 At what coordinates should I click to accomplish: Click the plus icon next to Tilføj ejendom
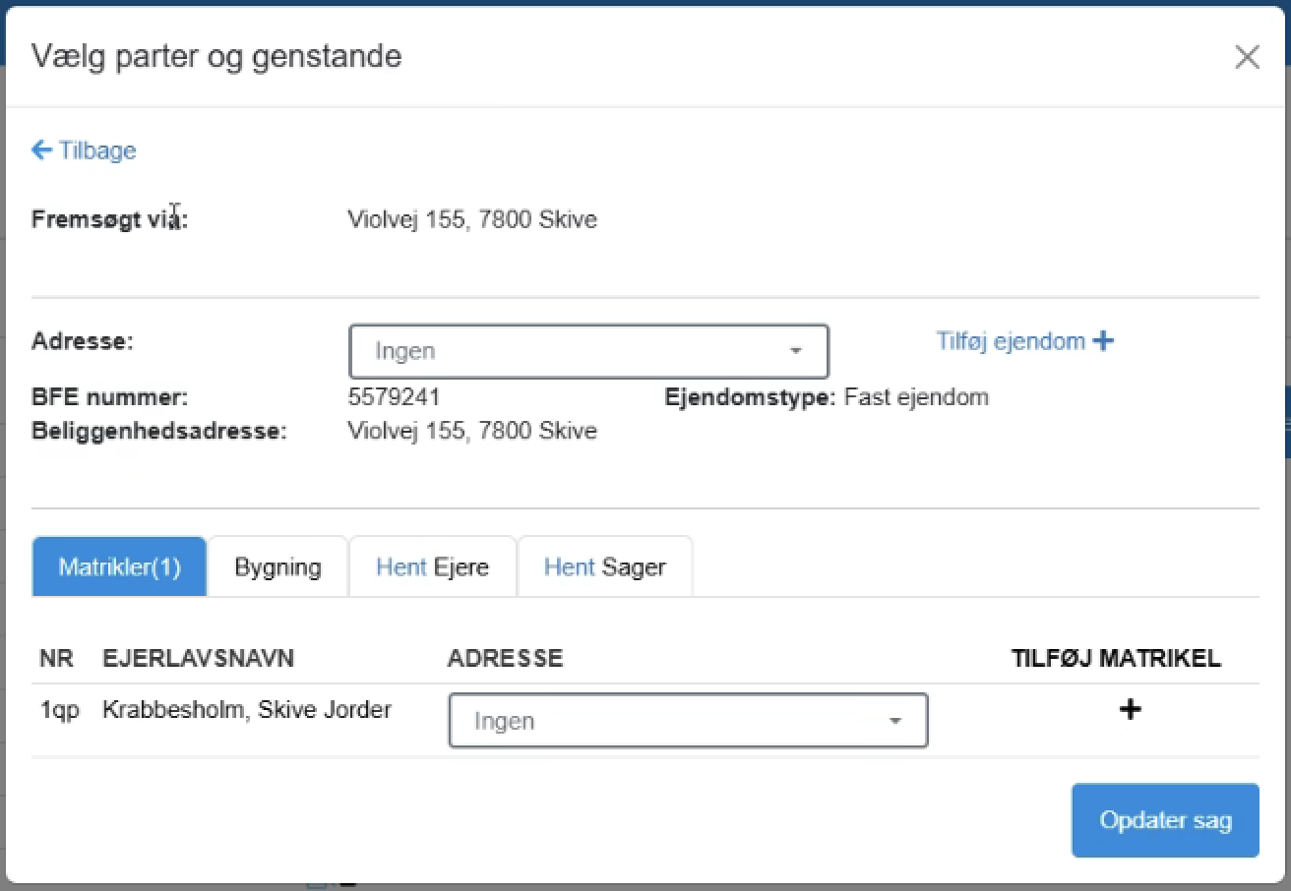(x=1104, y=341)
